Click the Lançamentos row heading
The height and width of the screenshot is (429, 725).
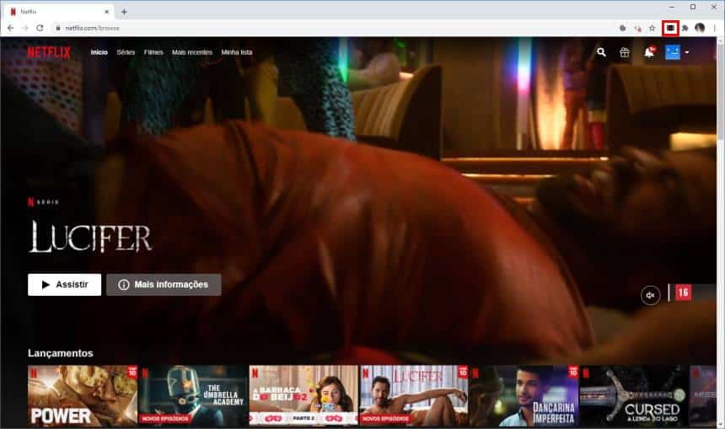pos(61,353)
